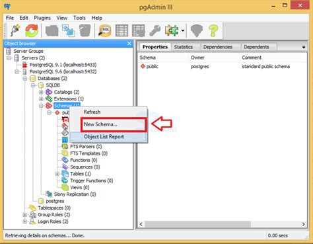Expand the Tables (1) node
313x244 pixels.
coord(57,174)
